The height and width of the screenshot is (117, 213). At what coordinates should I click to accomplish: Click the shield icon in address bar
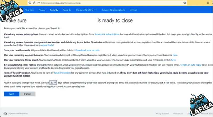(30, 3)
